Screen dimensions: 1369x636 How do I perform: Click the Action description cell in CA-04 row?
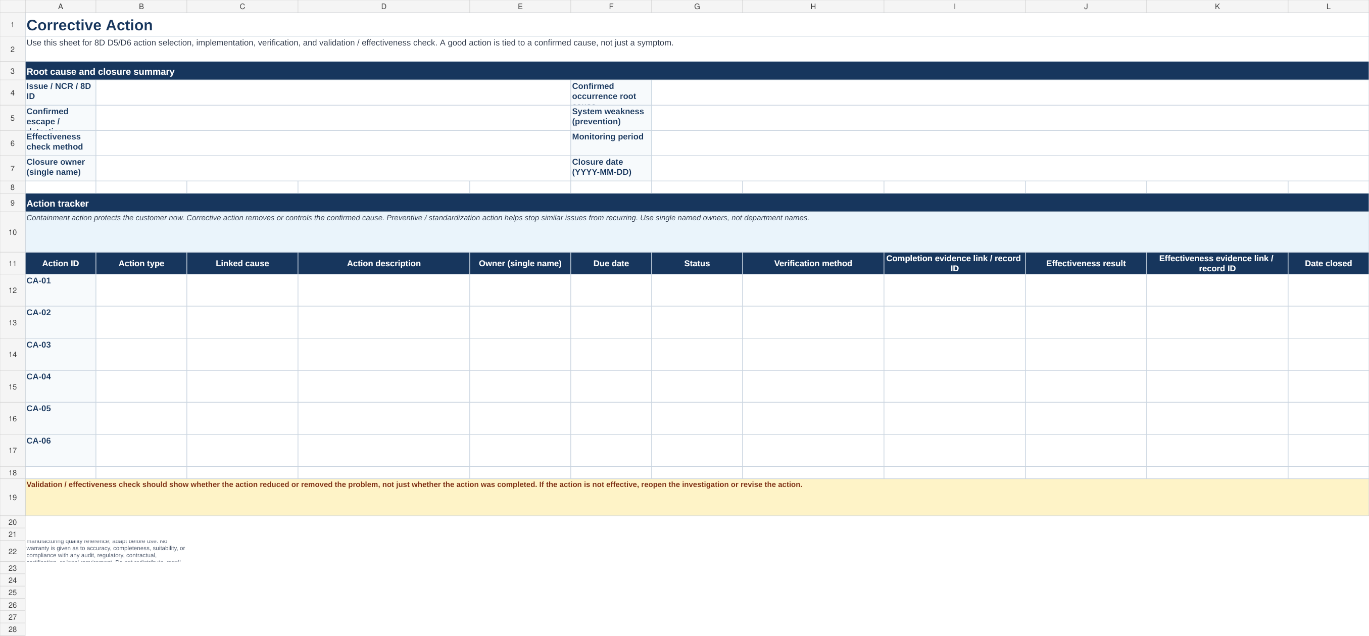click(384, 386)
